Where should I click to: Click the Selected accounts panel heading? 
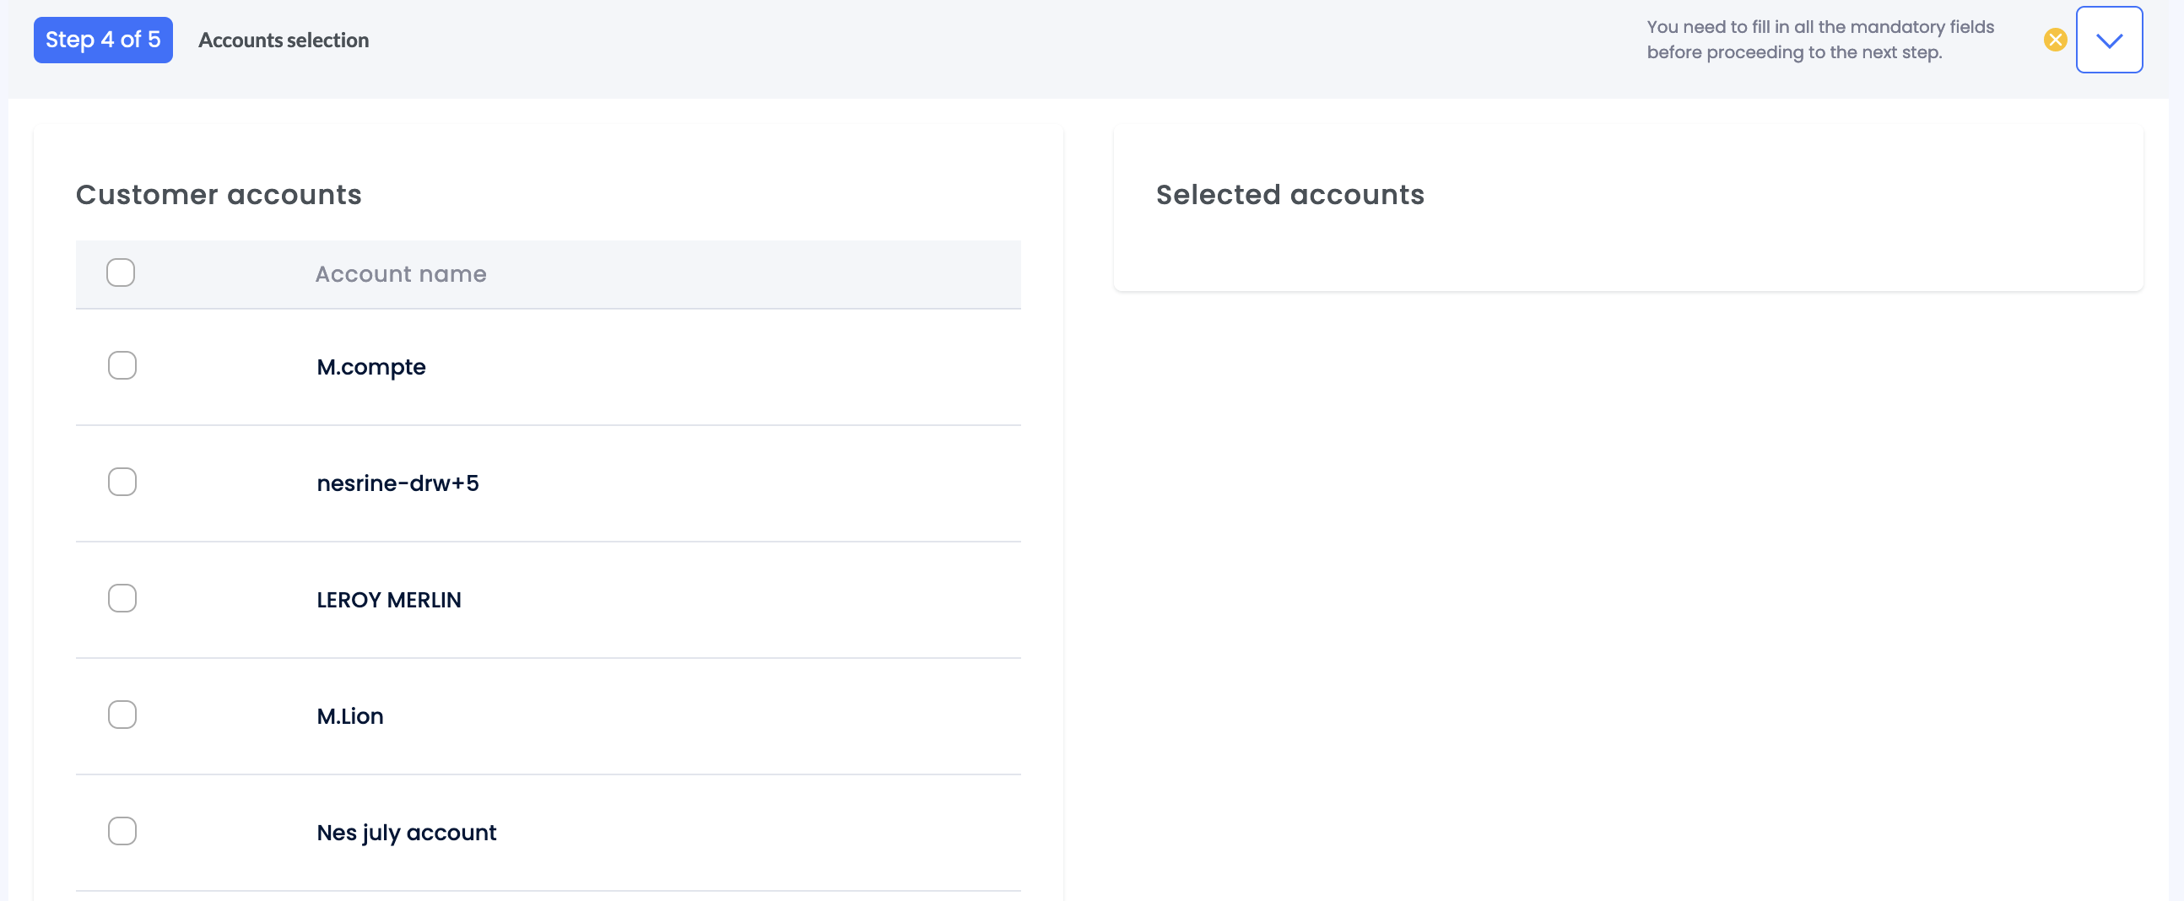(1289, 194)
